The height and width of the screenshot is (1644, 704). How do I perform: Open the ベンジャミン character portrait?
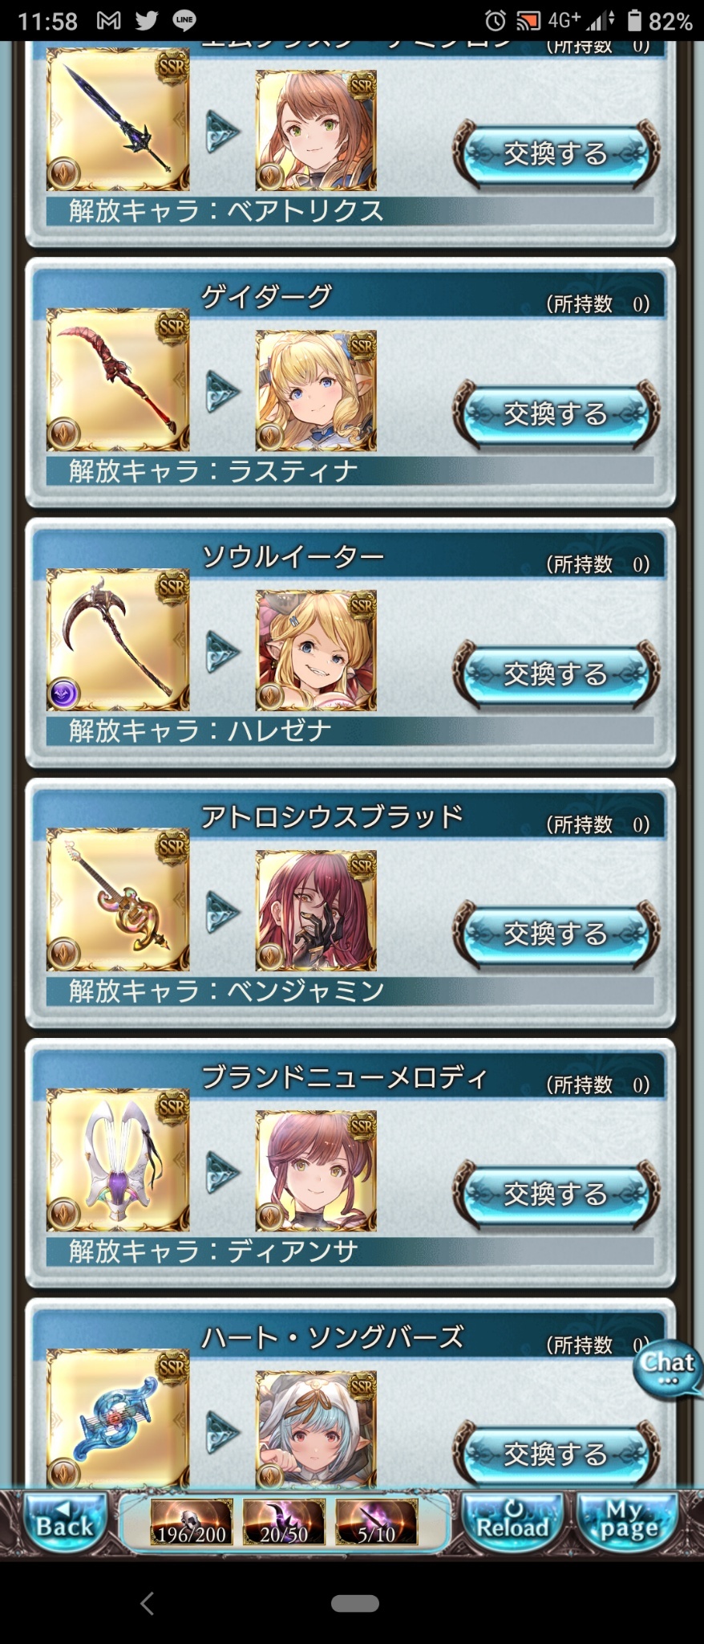click(x=316, y=910)
